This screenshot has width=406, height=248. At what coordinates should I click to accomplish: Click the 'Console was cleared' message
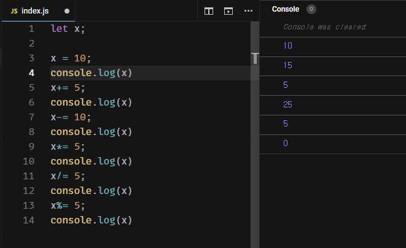click(x=324, y=27)
